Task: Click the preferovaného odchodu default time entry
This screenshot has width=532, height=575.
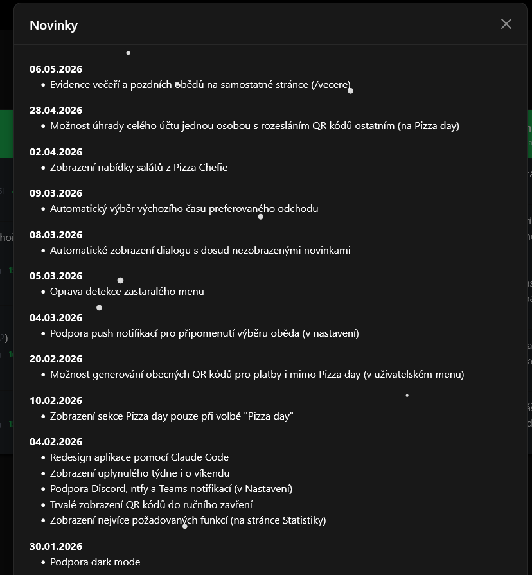Action: (x=184, y=209)
